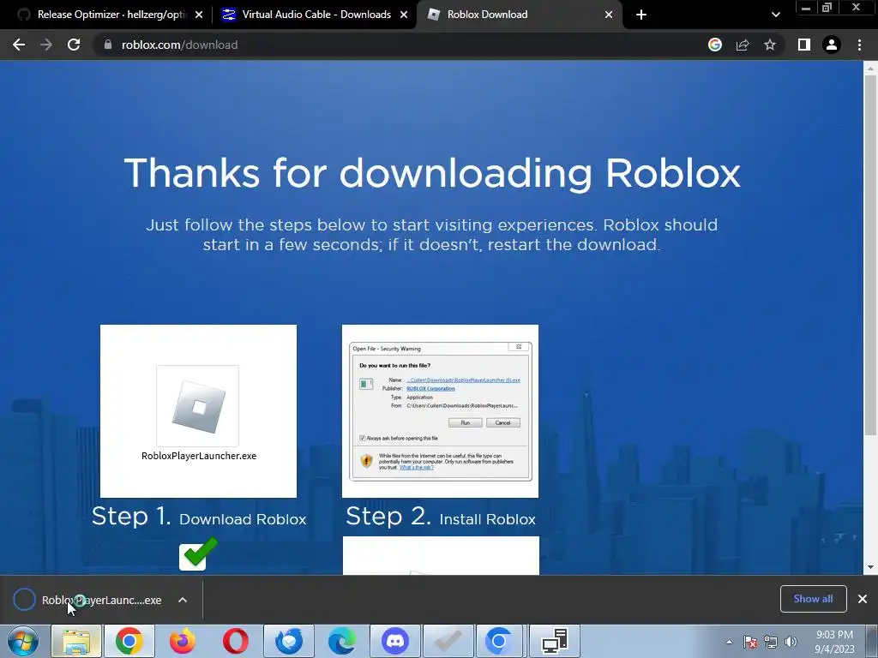Click the Thanks for downloading Roblox heading
878x658 pixels.
coord(432,173)
